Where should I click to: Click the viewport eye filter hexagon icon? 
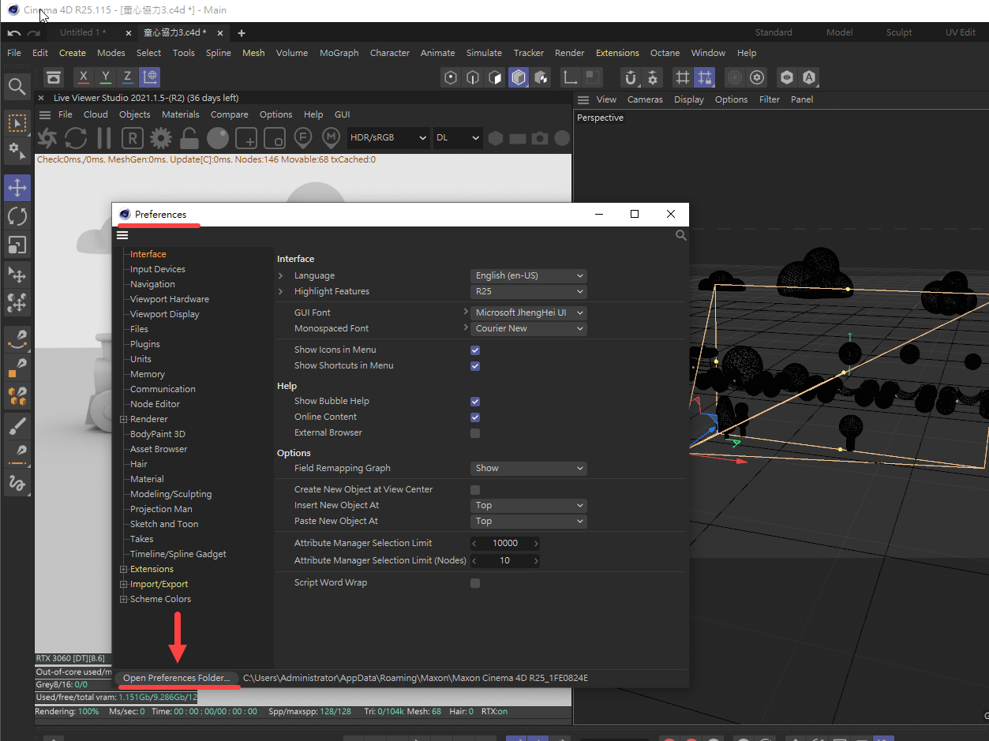(x=787, y=77)
